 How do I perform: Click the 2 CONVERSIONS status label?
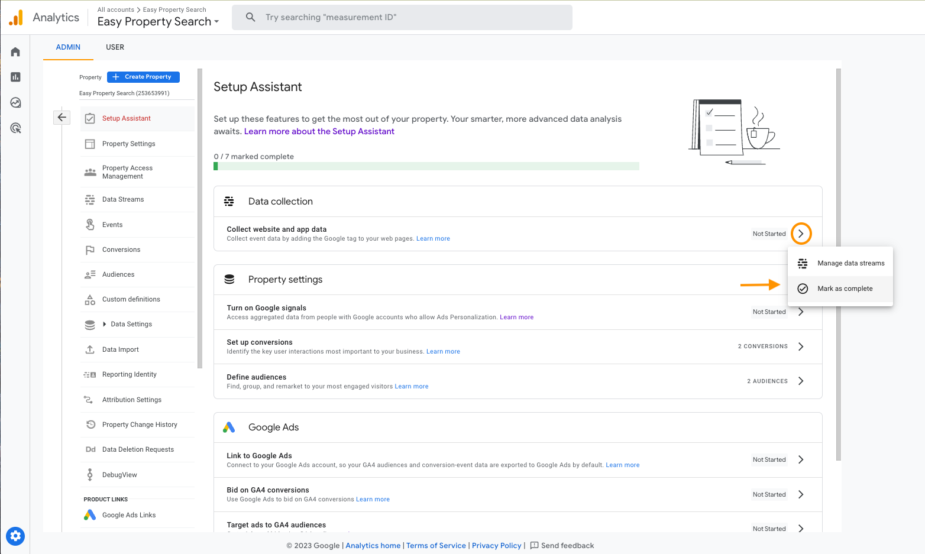(762, 346)
